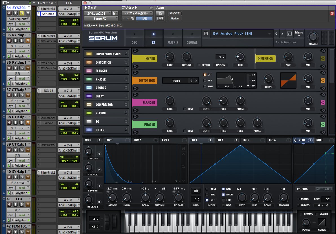Screen dimensions: 336x234
Task: Click the Distortion waveshape display
Action: click(x=288, y=81)
